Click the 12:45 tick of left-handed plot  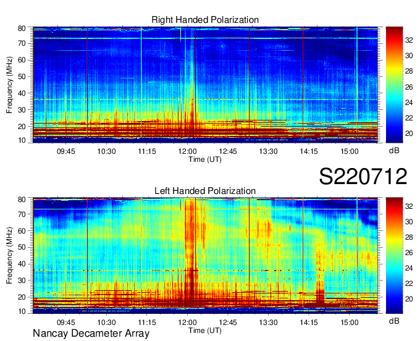tap(228, 322)
